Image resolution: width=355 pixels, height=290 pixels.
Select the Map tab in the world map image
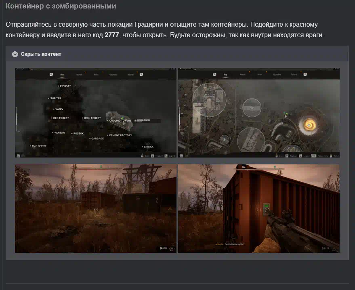click(x=62, y=74)
